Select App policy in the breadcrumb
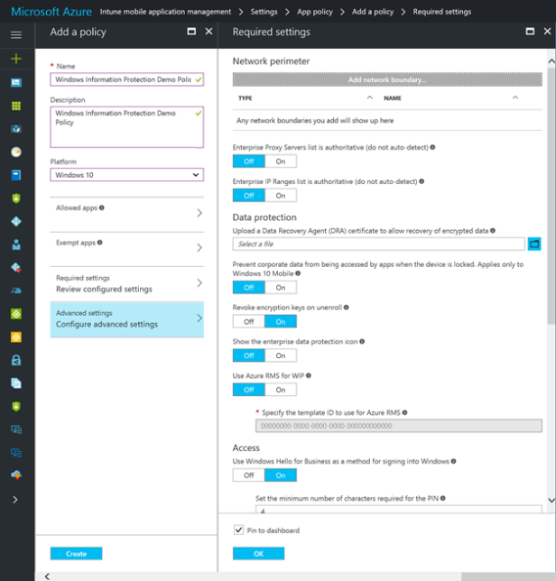 tap(317, 12)
